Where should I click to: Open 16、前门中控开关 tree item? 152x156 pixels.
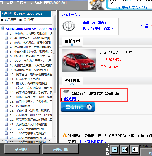click(31, 102)
